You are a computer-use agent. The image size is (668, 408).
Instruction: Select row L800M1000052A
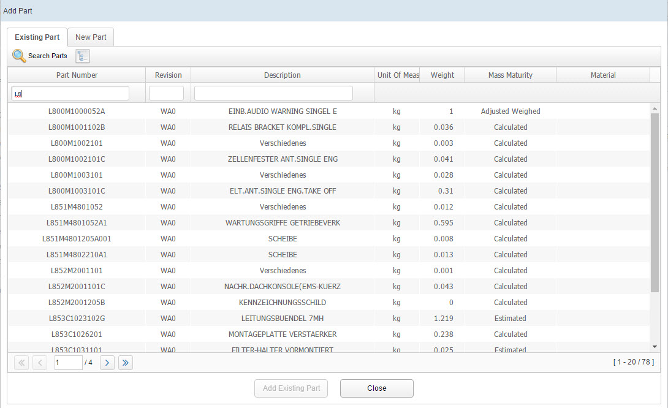[x=77, y=111]
